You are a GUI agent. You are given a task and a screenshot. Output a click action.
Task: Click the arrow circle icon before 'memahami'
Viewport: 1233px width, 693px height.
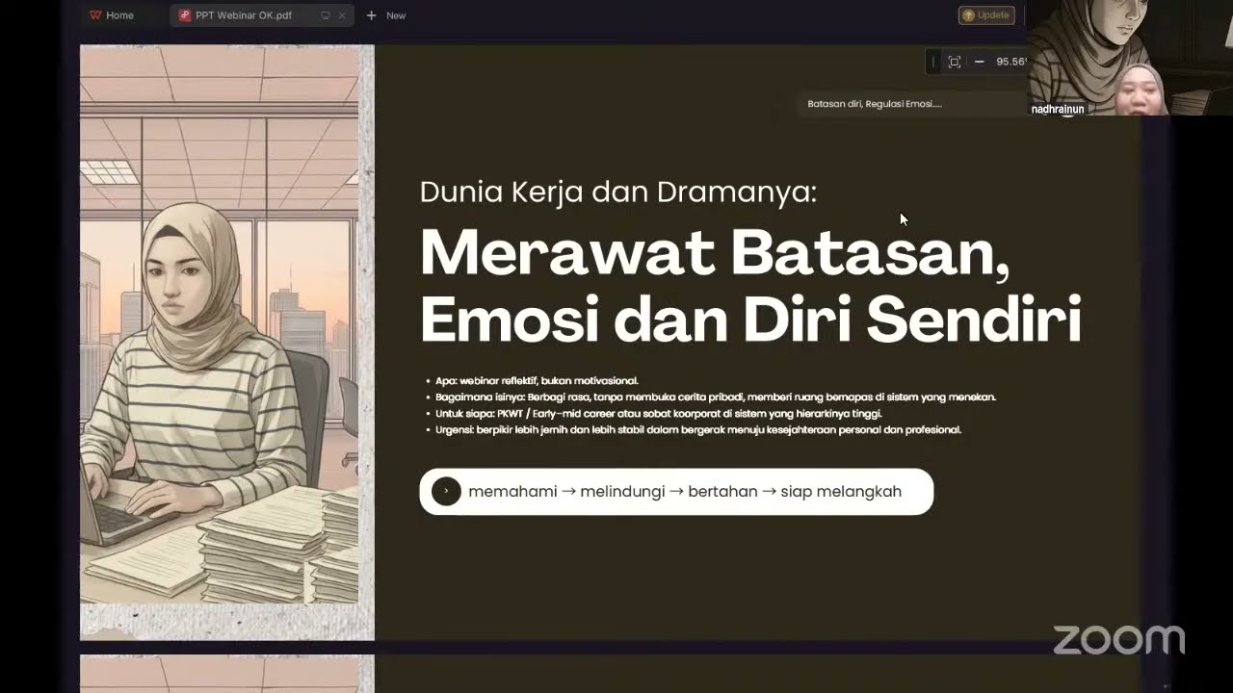tap(446, 491)
